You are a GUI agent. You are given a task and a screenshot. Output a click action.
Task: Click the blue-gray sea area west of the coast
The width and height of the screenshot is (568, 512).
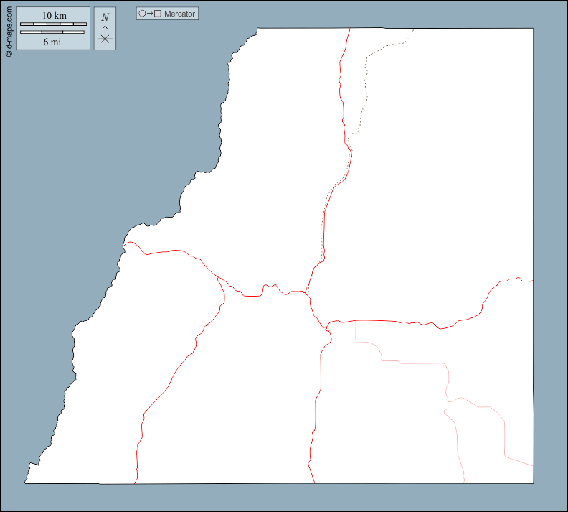tap(108, 144)
